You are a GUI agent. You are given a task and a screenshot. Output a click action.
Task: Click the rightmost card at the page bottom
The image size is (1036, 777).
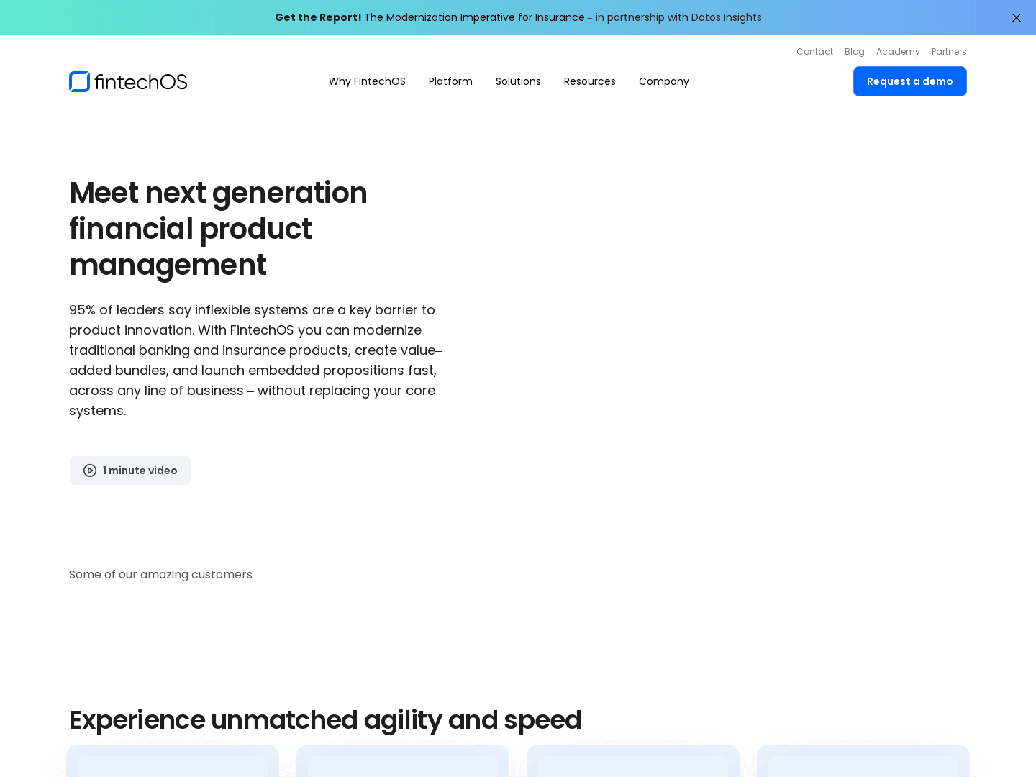[x=863, y=761]
